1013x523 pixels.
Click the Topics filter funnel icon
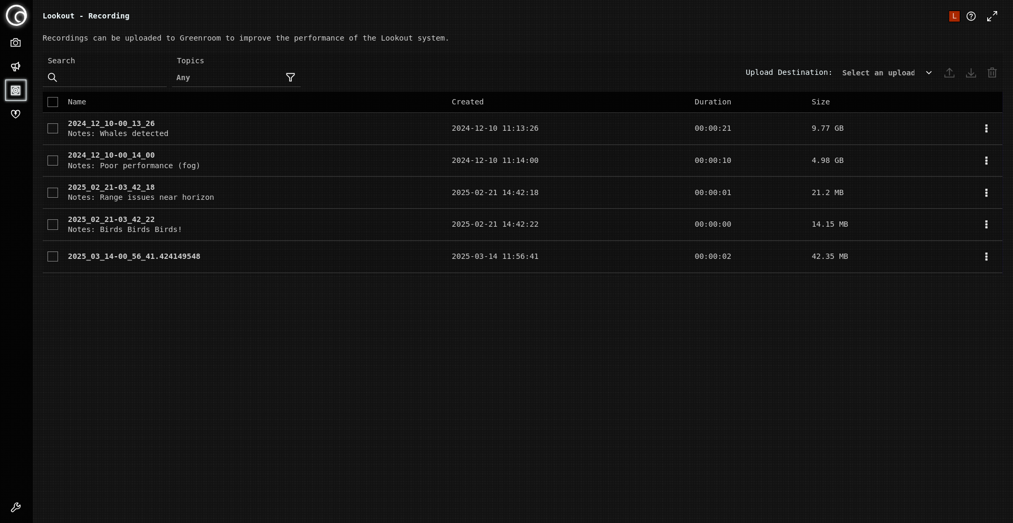tap(290, 78)
